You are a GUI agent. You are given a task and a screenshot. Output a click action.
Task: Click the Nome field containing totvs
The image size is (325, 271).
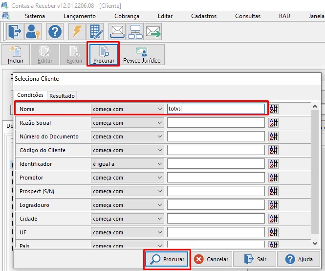click(216, 109)
